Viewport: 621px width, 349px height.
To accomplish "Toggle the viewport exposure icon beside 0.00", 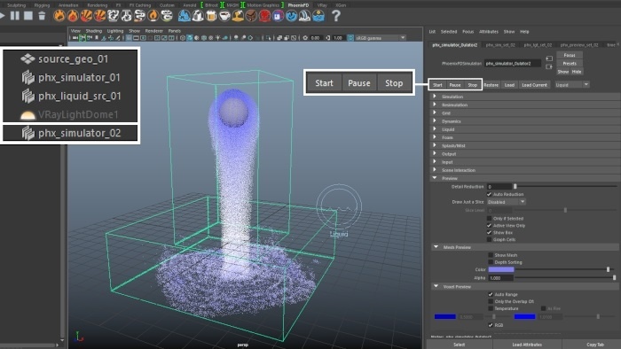I will tap(305, 38).
